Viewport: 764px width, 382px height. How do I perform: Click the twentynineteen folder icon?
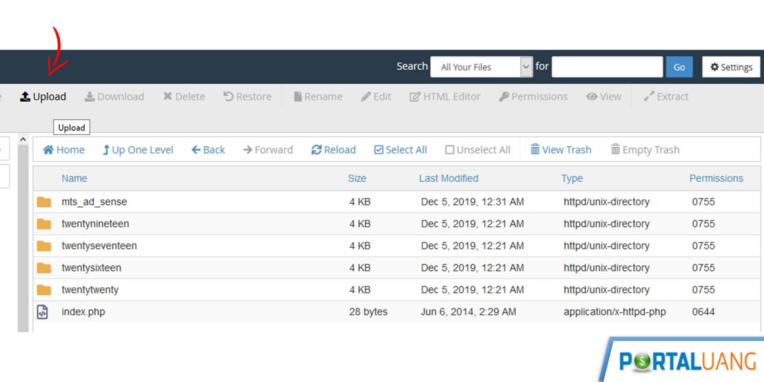click(44, 224)
